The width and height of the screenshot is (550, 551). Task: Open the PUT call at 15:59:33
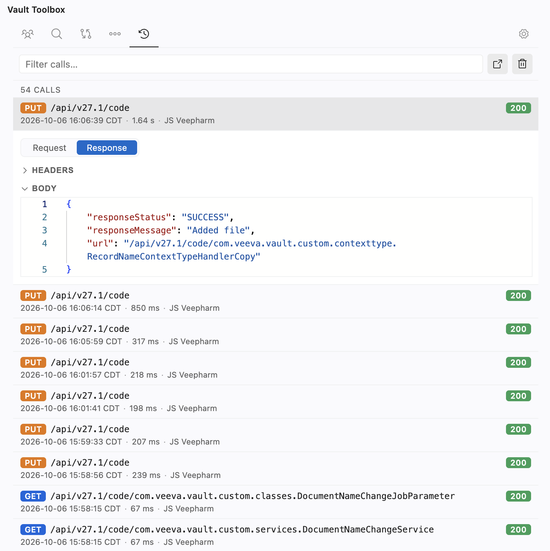[276, 435]
